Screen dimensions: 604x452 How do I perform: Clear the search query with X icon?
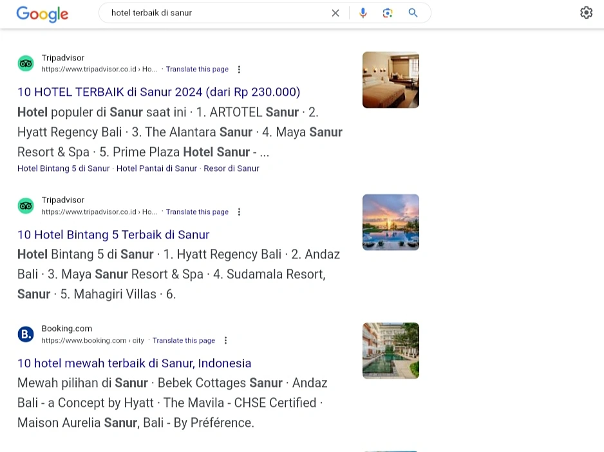pyautogui.click(x=335, y=13)
